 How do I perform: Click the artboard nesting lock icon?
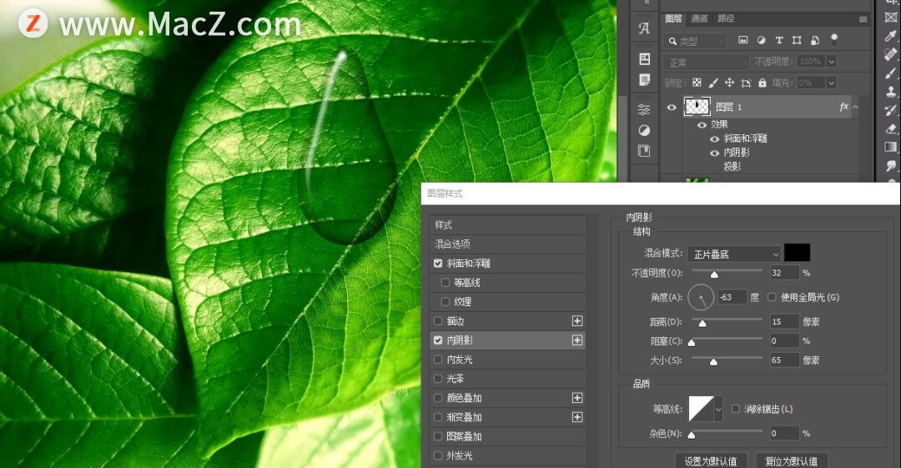pyautogui.click(x=746, y=83)
